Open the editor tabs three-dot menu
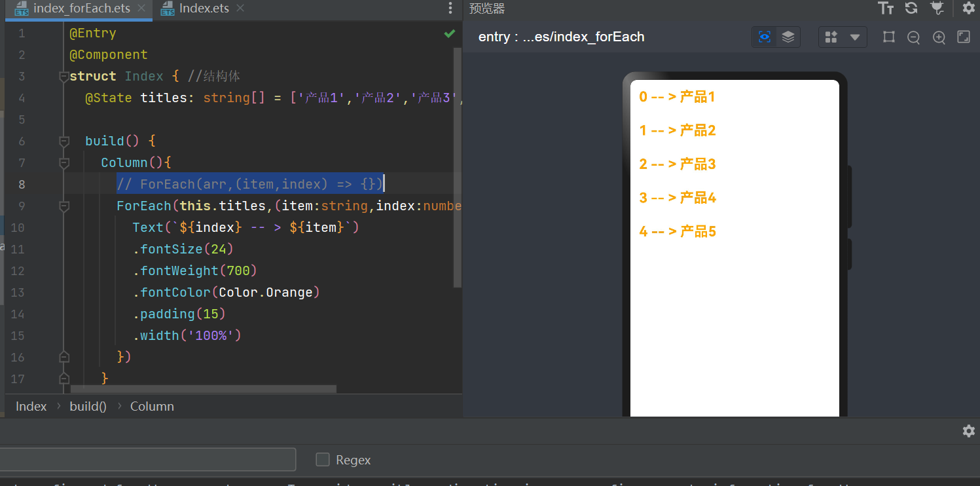 [450, 9]
